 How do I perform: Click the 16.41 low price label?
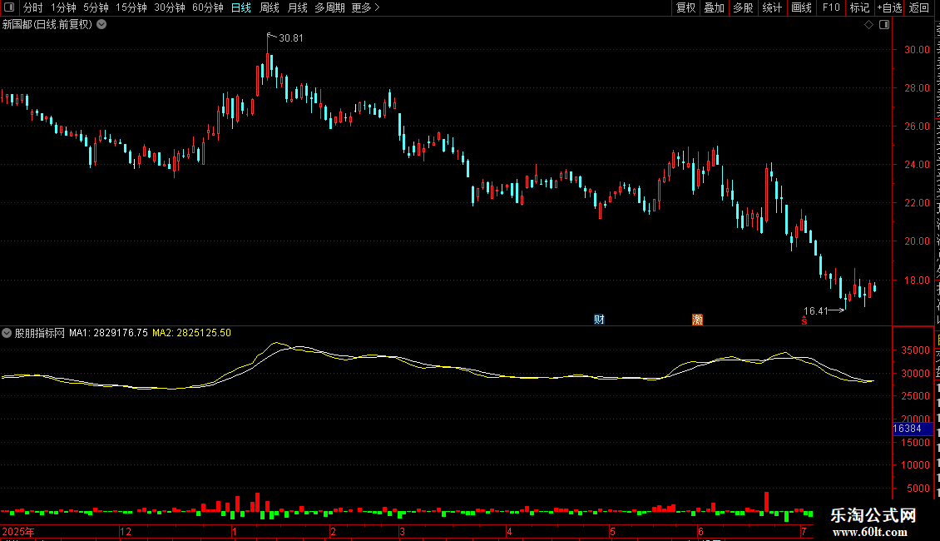(x=815, y=310)
